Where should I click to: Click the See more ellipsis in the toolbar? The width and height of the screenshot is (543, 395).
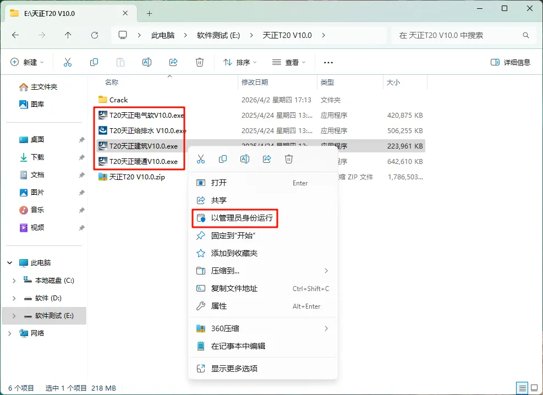[328, 63]
